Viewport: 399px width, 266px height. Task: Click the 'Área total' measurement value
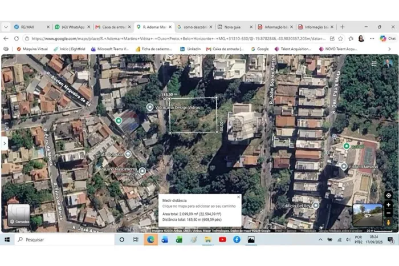[x=192, y=214]
